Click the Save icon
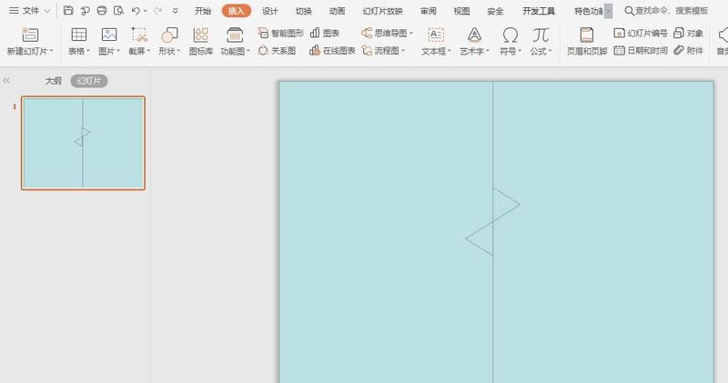 point(68,10)
